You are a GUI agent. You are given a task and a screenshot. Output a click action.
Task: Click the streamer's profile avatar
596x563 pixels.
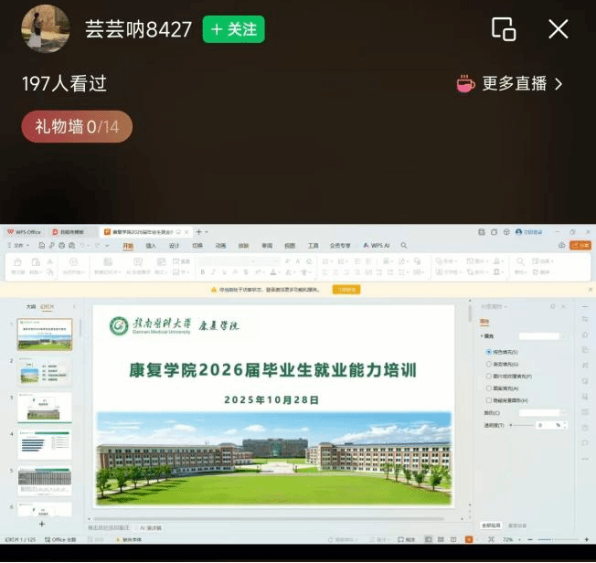[x=46, y=28]
